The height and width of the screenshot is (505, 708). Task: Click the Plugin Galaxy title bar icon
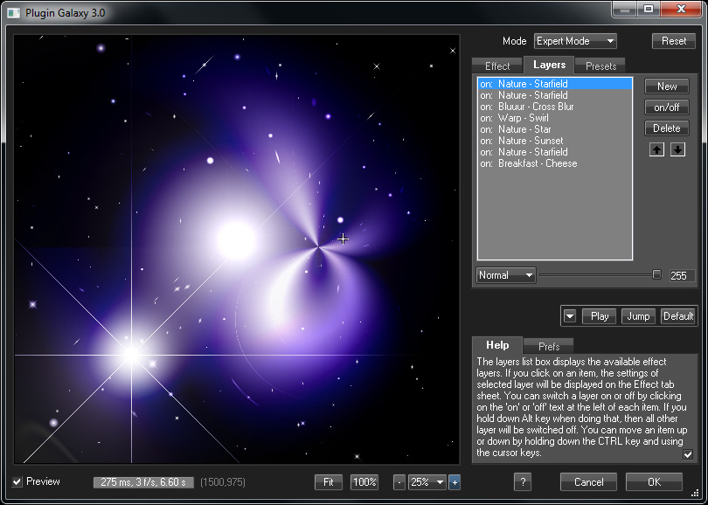pyautogui.click(x=13, y=10)
